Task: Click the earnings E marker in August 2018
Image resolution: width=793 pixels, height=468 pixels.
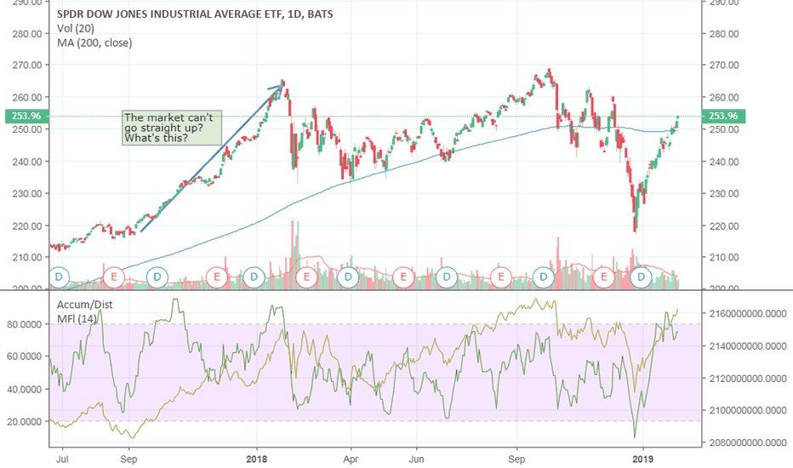Action: pyautogui.click(x=501, y=277)
